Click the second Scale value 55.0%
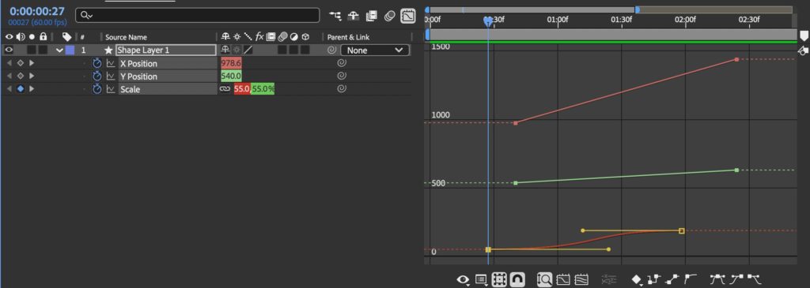Image resolution: width=810 pixels, height=288 pixels. tap(263, 88)
